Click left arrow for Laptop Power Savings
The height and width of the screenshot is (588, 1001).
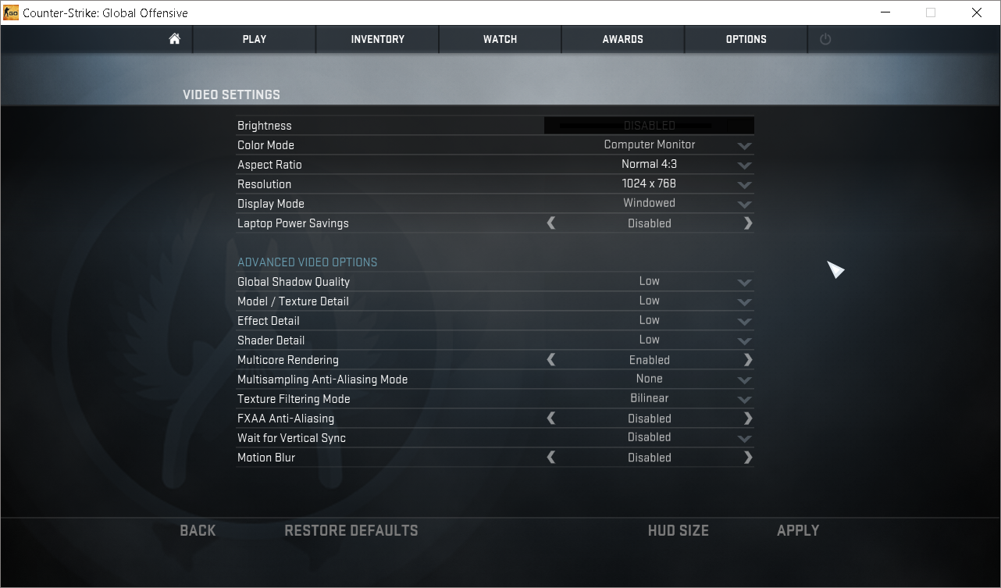coord(551,223)
